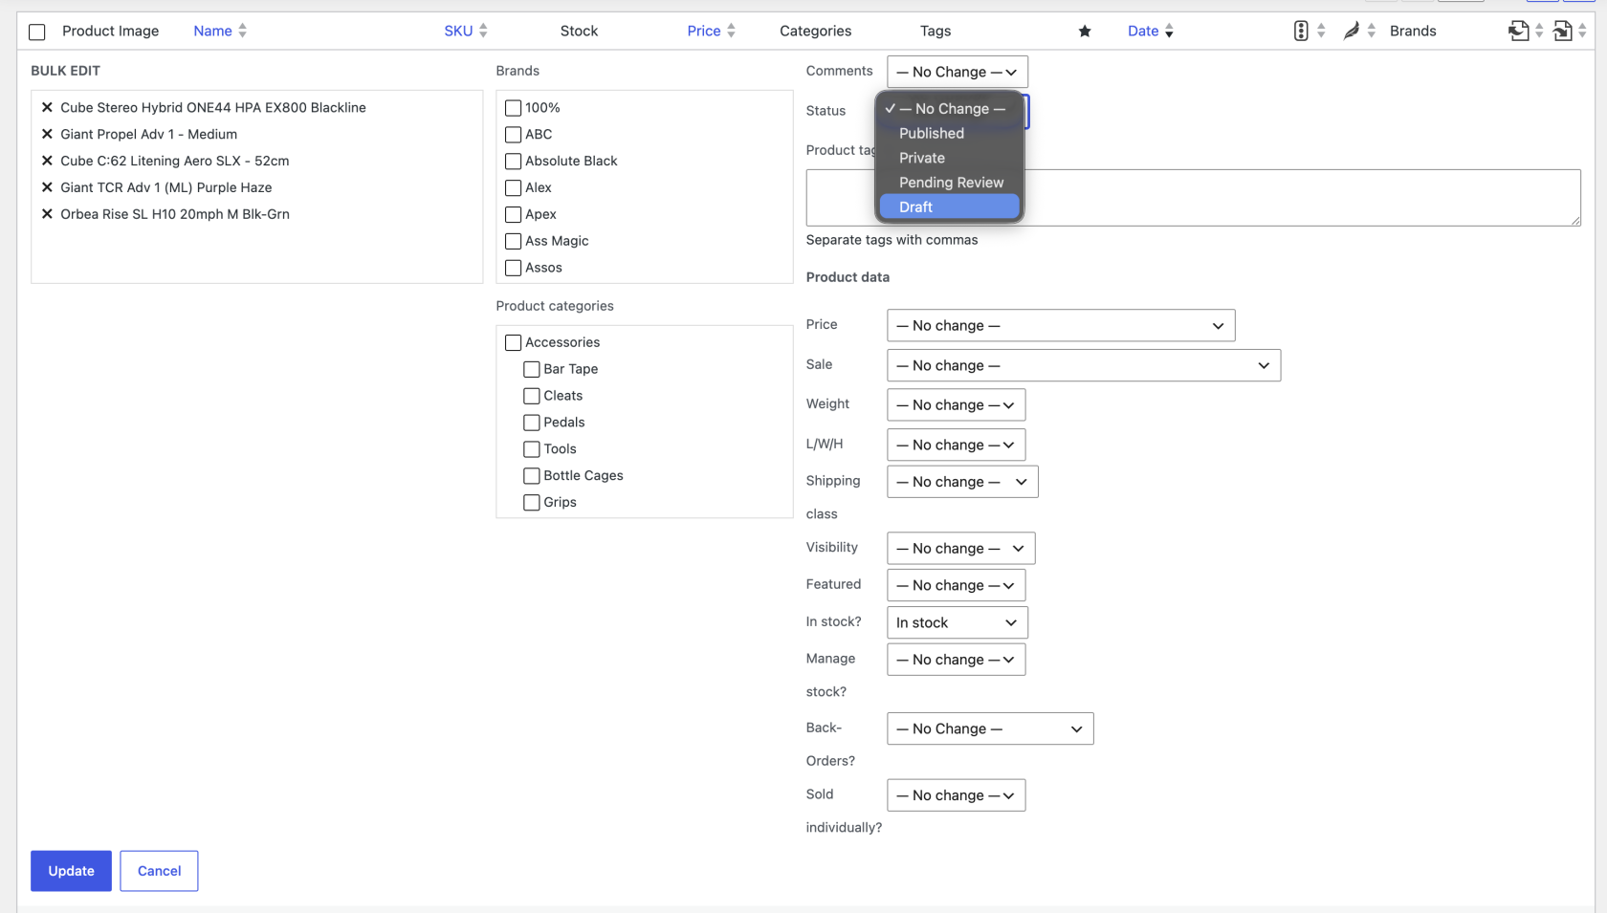This screenshot has height=913, width=1607.
Task: Click sort arrows next to Name column
Action: [243, 31]
